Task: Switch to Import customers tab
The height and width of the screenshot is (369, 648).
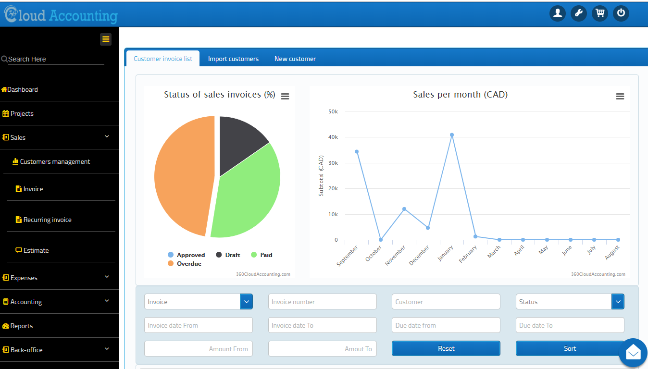Action: coord(233,59)
